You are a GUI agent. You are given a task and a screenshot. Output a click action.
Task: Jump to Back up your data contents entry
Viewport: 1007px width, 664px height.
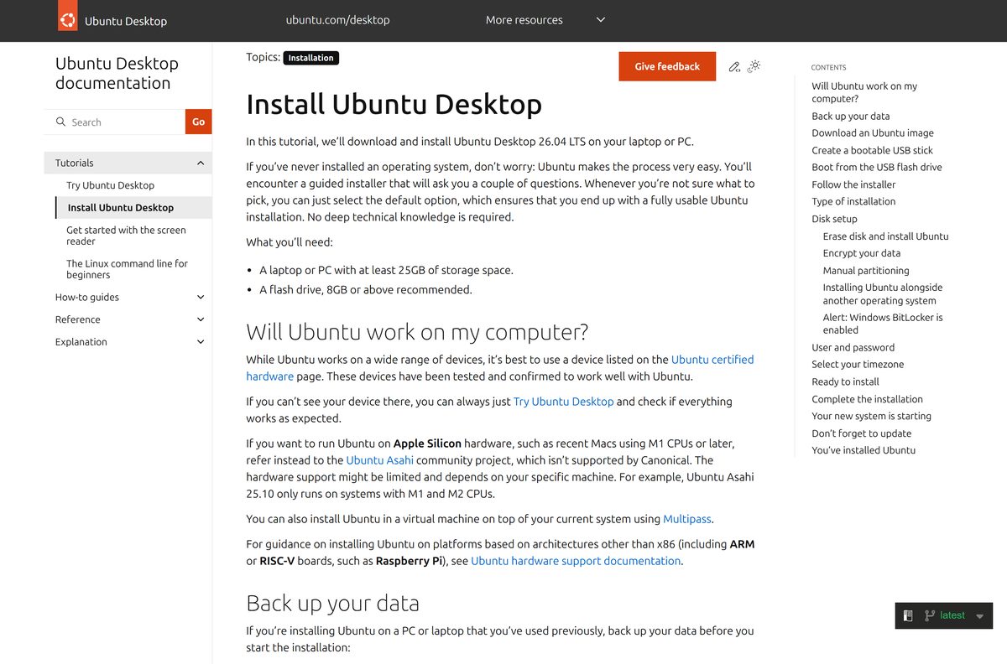851,116
